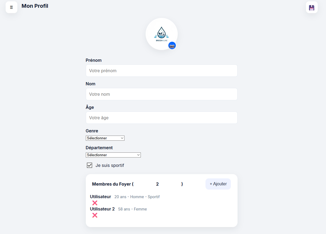Click the "Utilisateur 2" member name
The height and width of the screenshot is (234, 326).
(102, 209)
